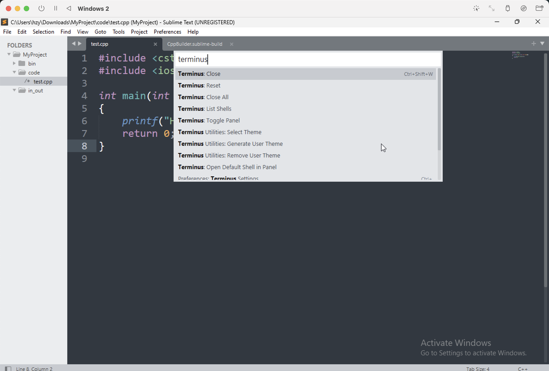Collapse the code folder in the sidebar
This screenshot has width=549, height=371.
[14, 72]
